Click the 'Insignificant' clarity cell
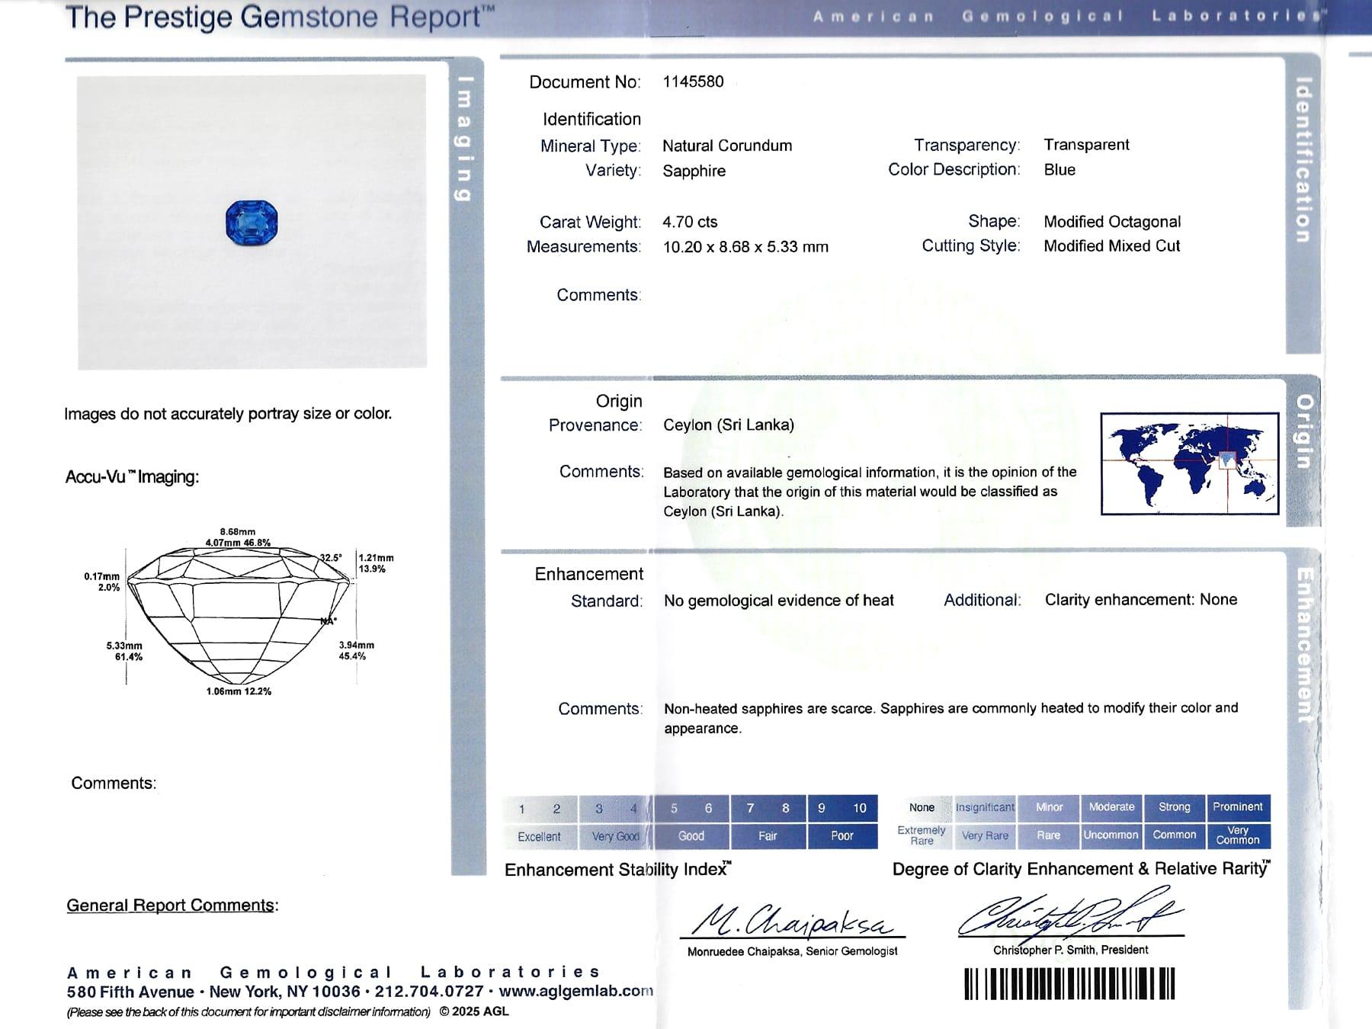 click(x=985, y=808)
